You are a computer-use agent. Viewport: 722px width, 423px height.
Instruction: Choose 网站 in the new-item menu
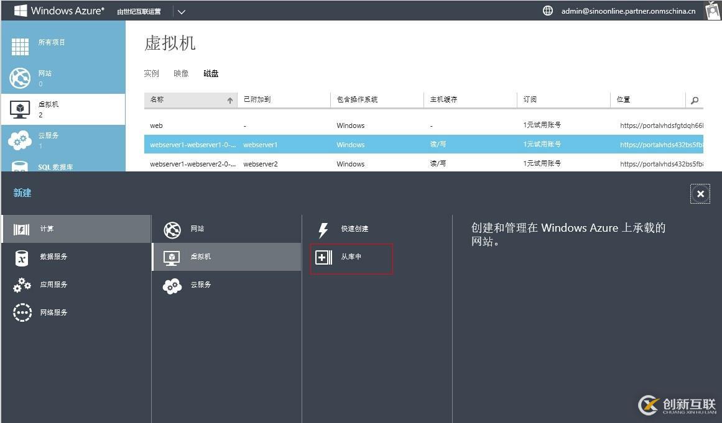coord(226,229)
